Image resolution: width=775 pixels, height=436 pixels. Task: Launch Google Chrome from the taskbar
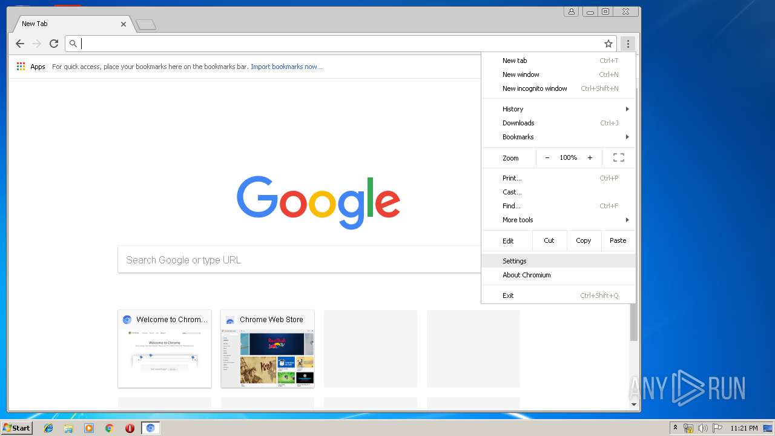pyautogui.click(x=110, y=428)
